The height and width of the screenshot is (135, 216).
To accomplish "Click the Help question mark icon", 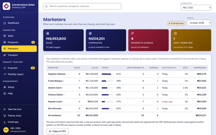I will point(5,94).
